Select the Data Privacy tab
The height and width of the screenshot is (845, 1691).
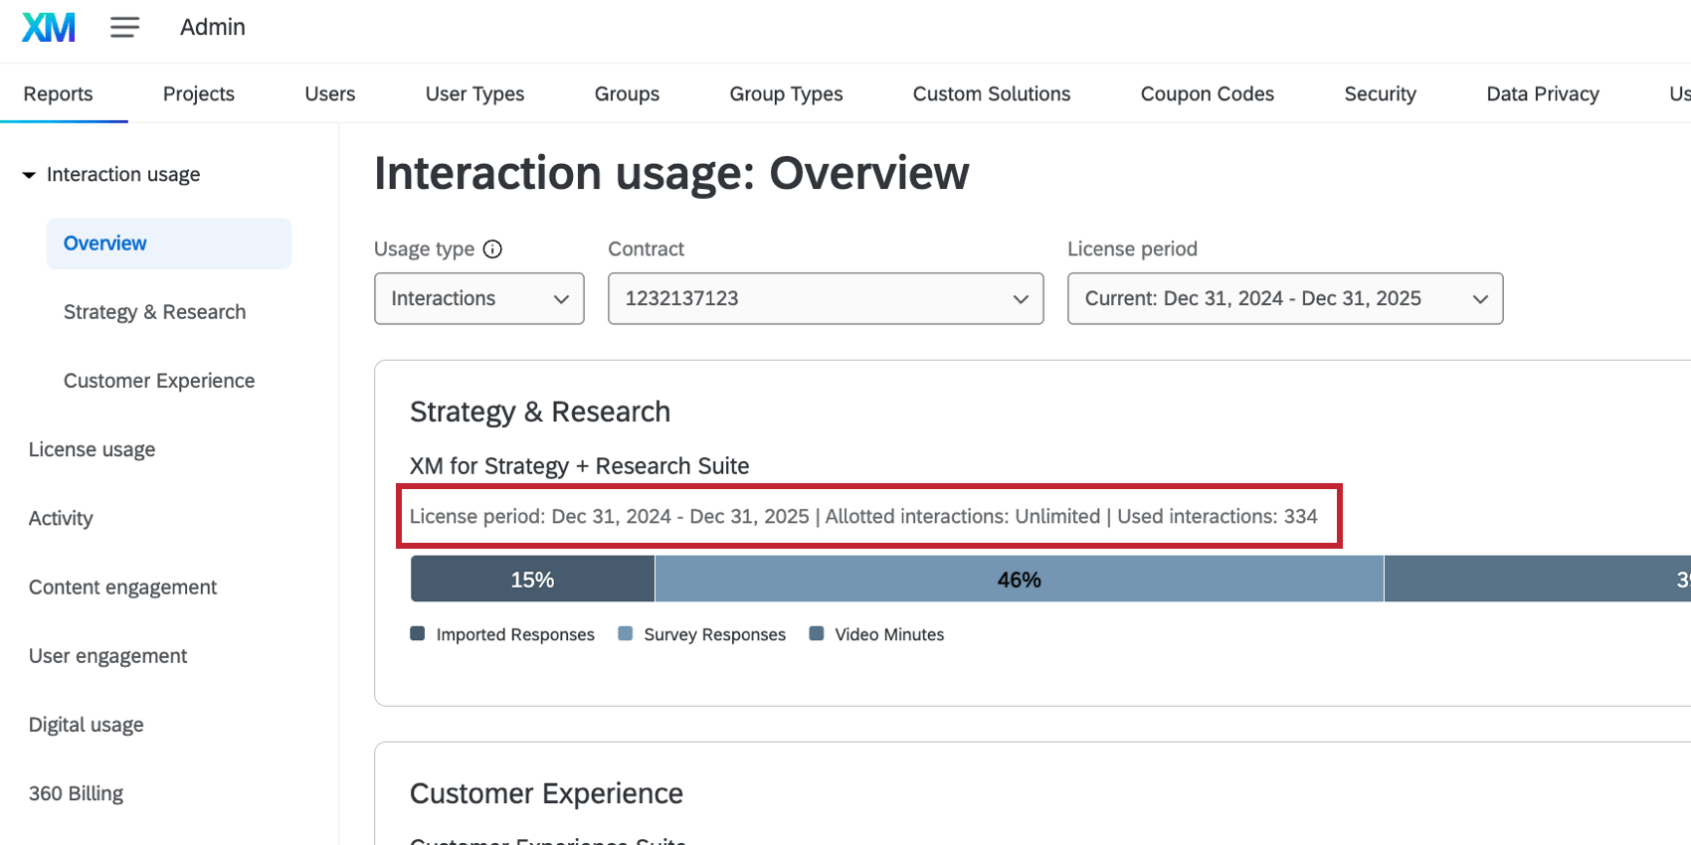click(1542, 93)
